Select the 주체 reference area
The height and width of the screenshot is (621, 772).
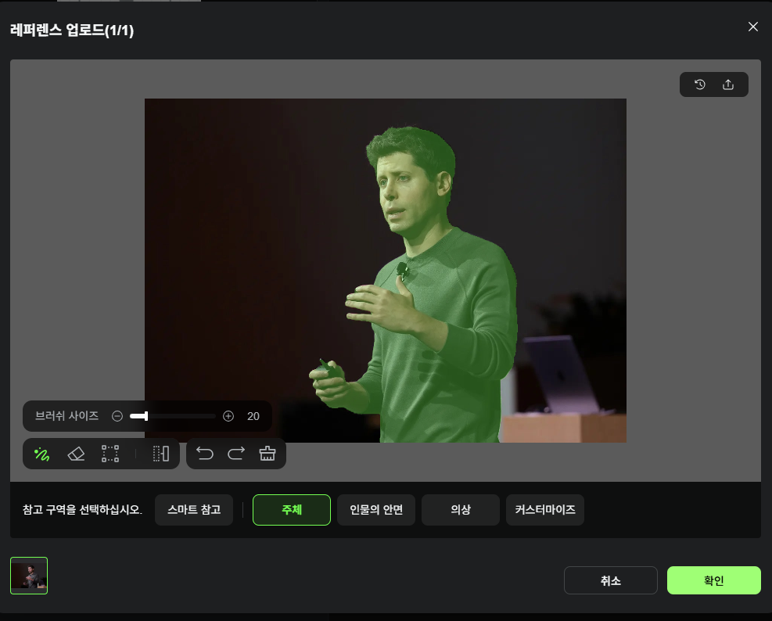(292, 510)
